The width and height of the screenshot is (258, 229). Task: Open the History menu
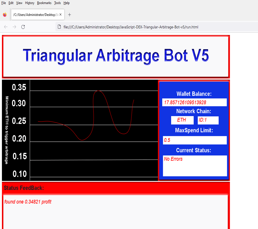(x=29, y=3)
